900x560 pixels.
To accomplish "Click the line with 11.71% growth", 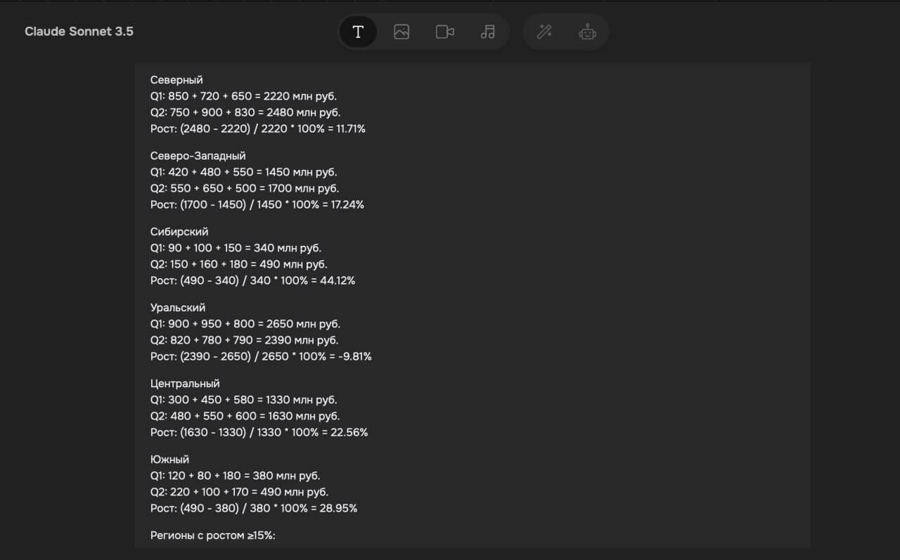I will [x=257, y=129].
